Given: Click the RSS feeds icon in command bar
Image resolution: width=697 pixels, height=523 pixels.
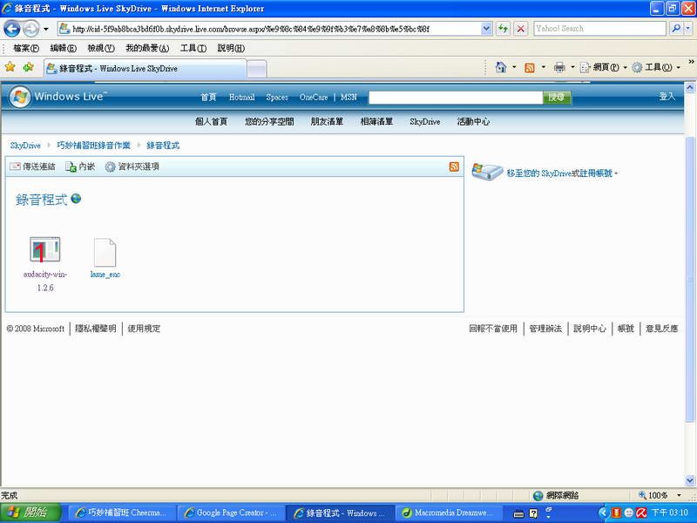Looking at the screenshot, I should (530, 68).
